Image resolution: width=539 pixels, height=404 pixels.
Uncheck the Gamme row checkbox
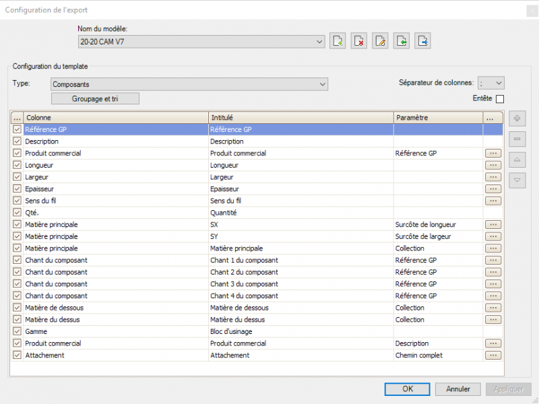(x=18, y=331)
